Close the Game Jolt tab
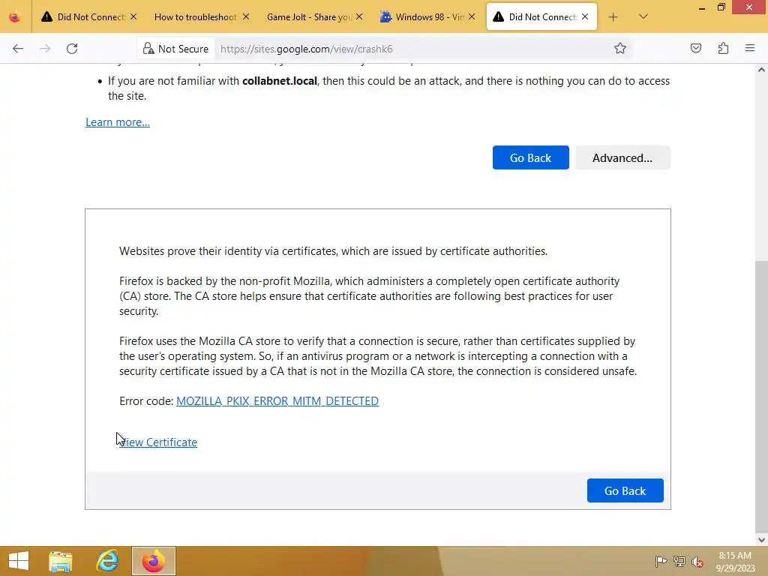This screenshot has width=768, height=576. tap(359, 17)
